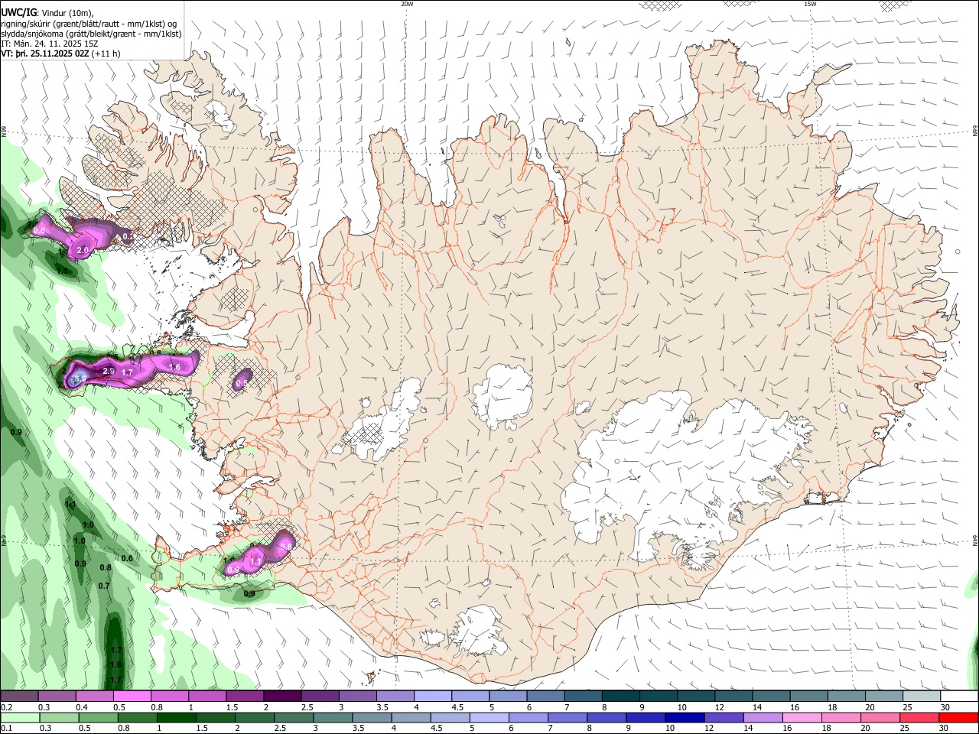Viewport: 979px width, 734px height.
Task: Click the 20W longitude label
Action: [x=407, y=4]
